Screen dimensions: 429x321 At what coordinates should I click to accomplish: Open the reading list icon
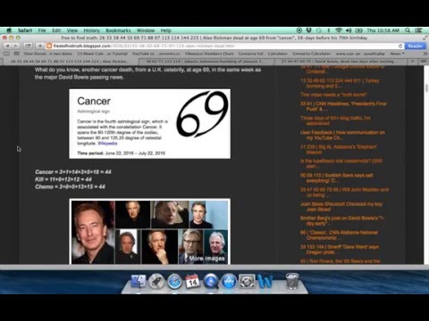tap(6, 53)
